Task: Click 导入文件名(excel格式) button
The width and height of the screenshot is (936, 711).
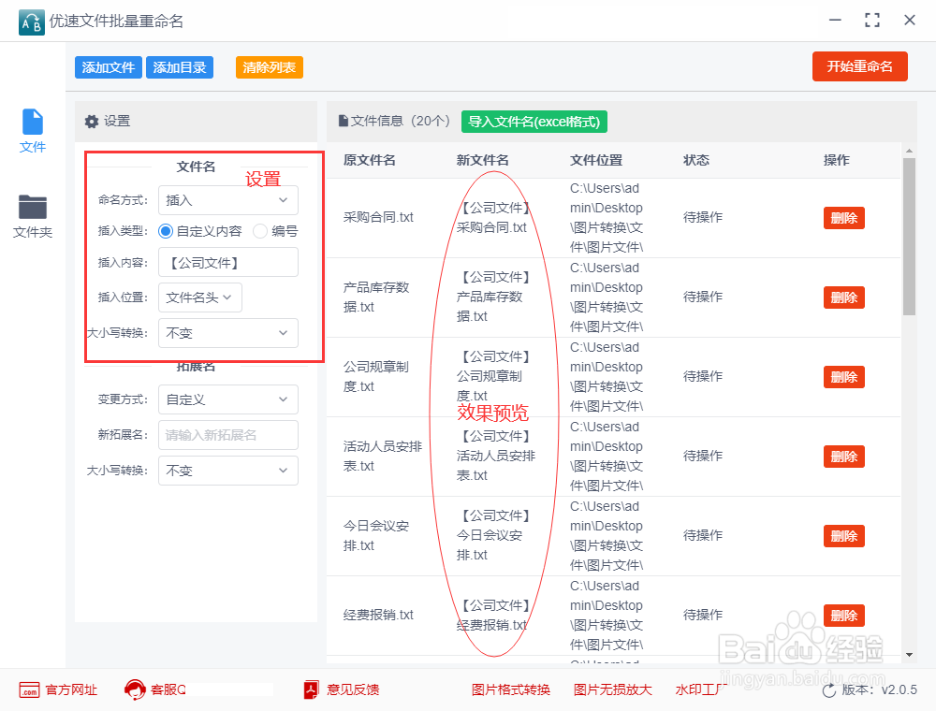Action: click(x=534, y=122)
